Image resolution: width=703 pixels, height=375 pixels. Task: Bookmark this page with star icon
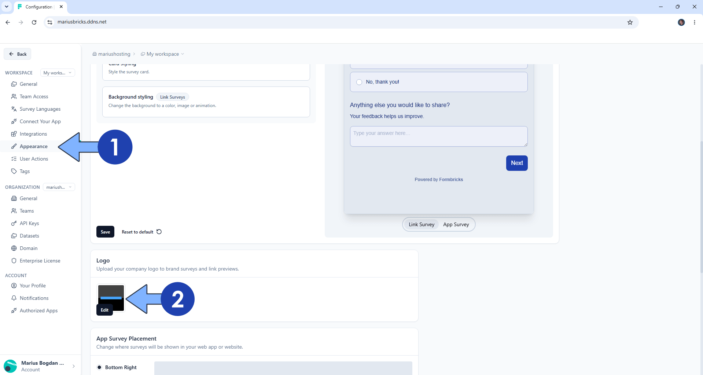tap(630, 22)
